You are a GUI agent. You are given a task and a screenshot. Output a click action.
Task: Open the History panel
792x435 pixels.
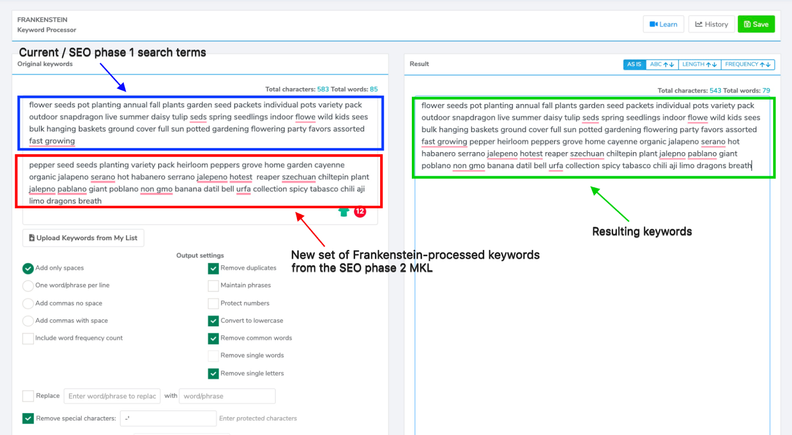pos(711,24)
